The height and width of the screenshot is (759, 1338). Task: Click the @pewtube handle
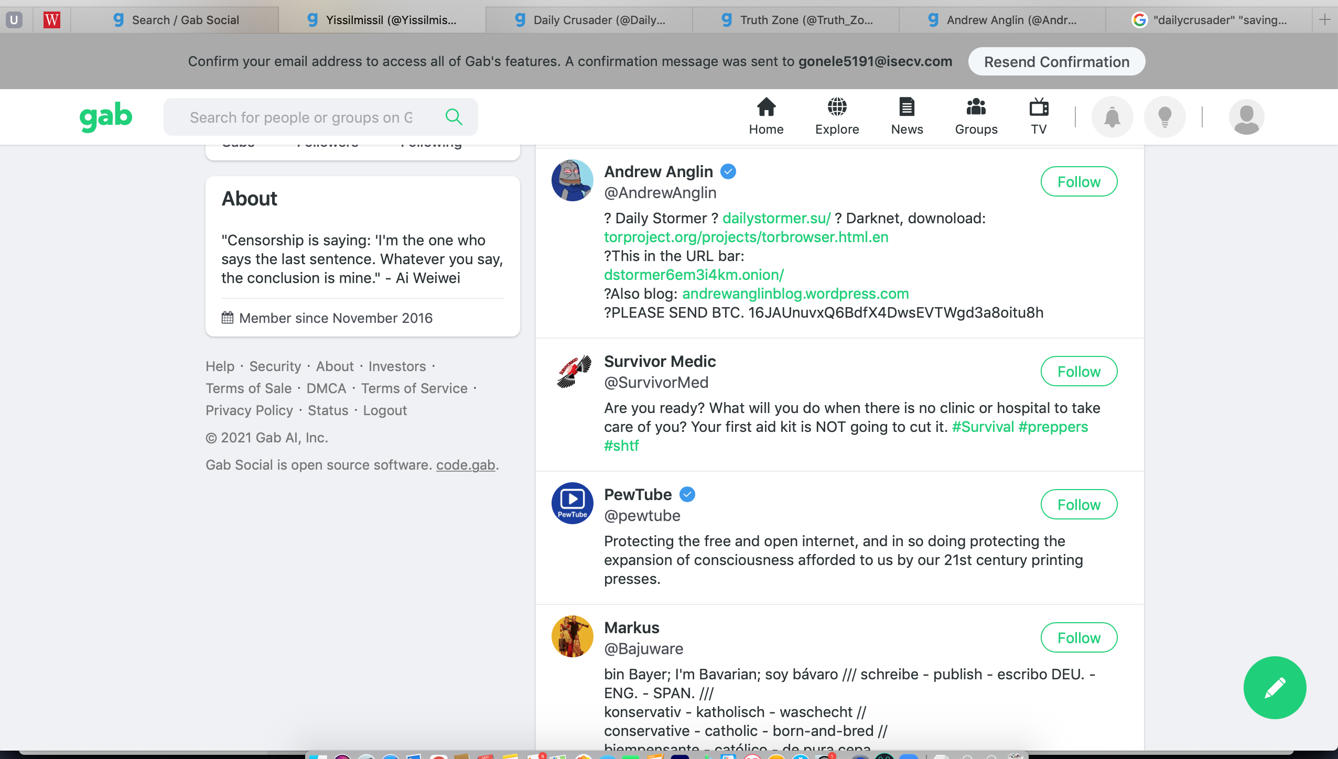(642, 515)
